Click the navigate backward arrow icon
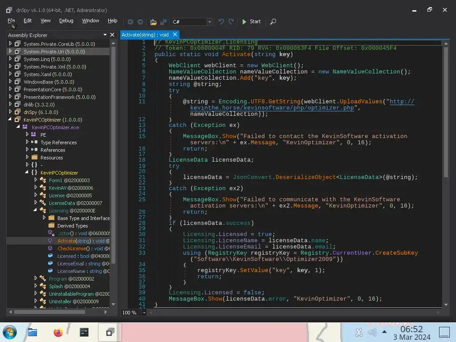The image size is (456, 342). pyautogui.click(x=130, y=22)
